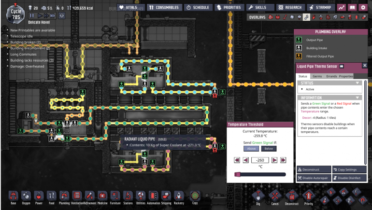372x210 pixels.
Task: Click the temperature value input field
Action: 261,160
